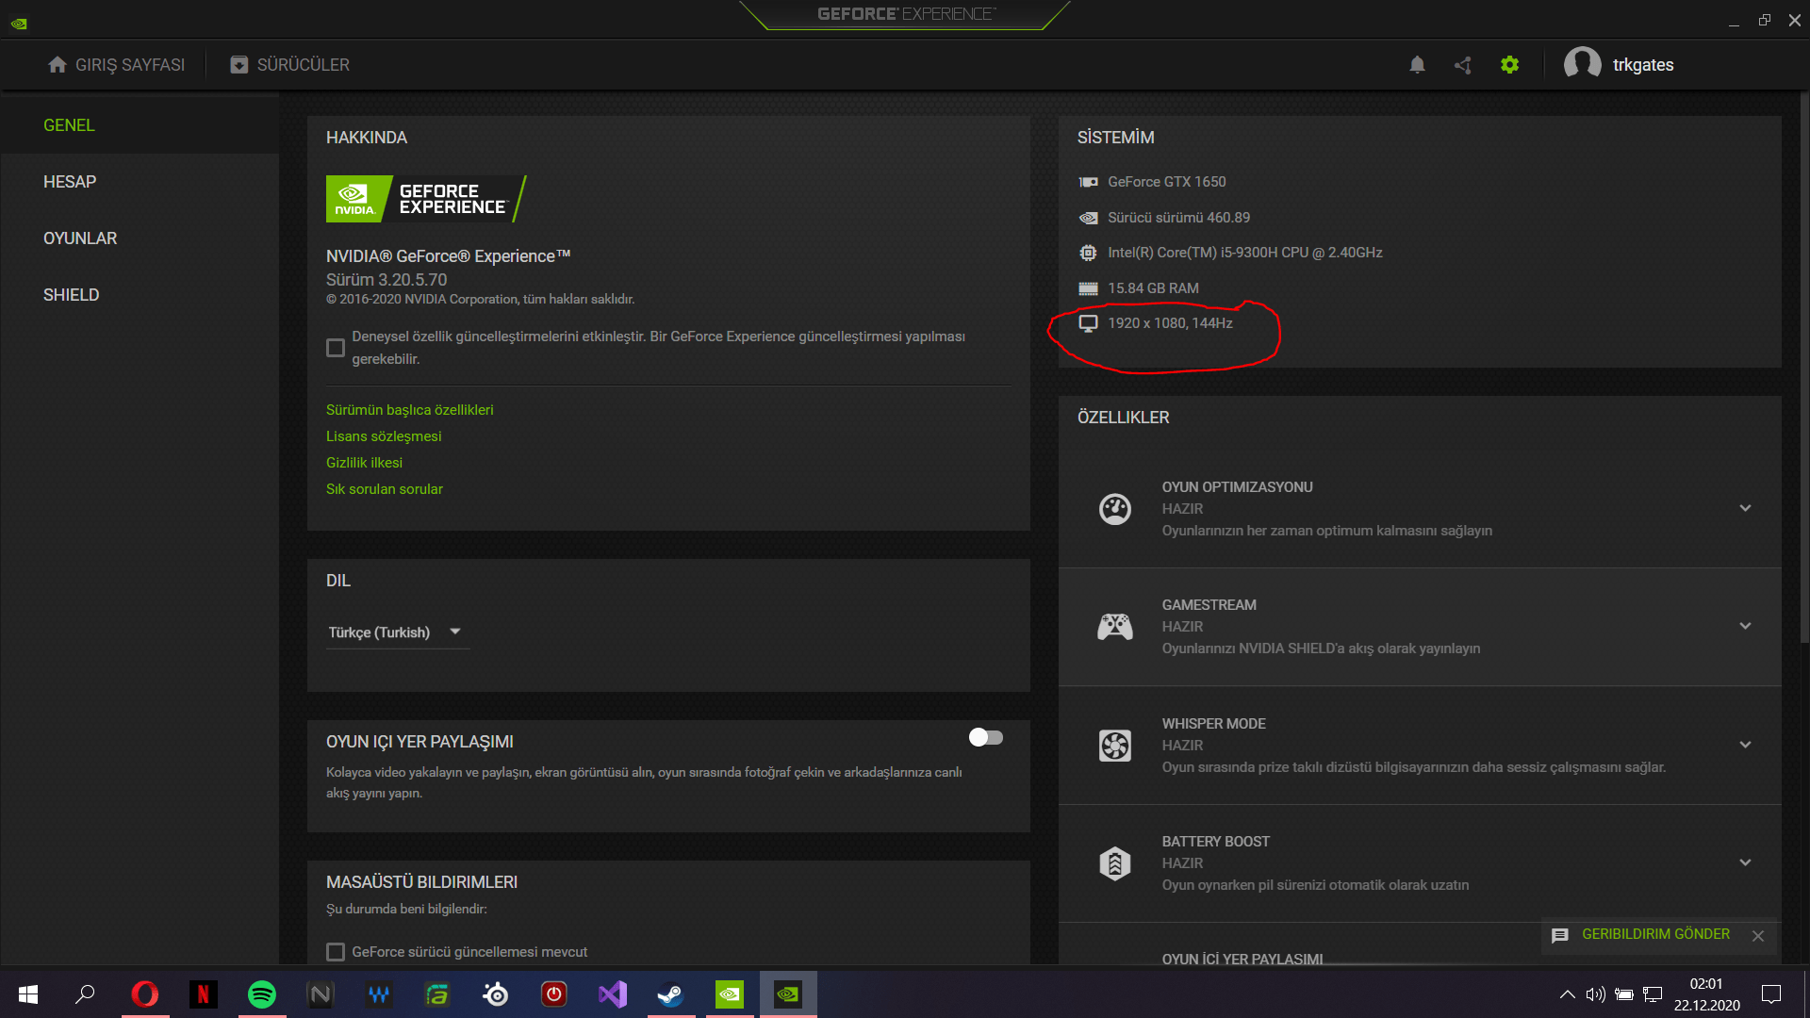Select Hesap in the sidebar
Image resolution: width=1810 pixels, height=1018 pixels.
[70, 182]
